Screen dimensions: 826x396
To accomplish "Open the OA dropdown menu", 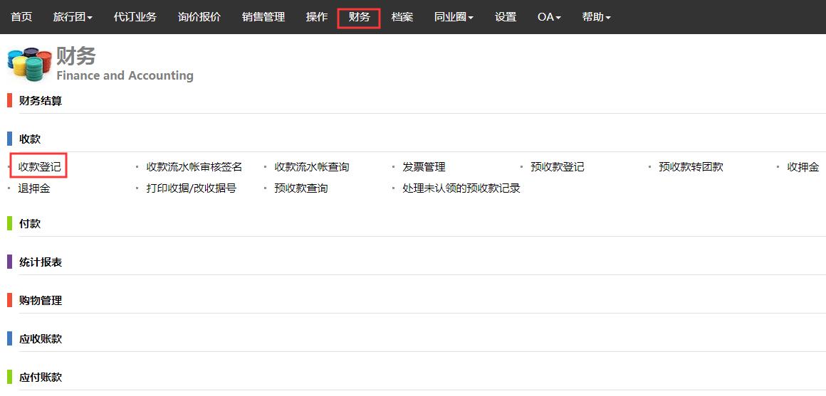I will (549, 17).
